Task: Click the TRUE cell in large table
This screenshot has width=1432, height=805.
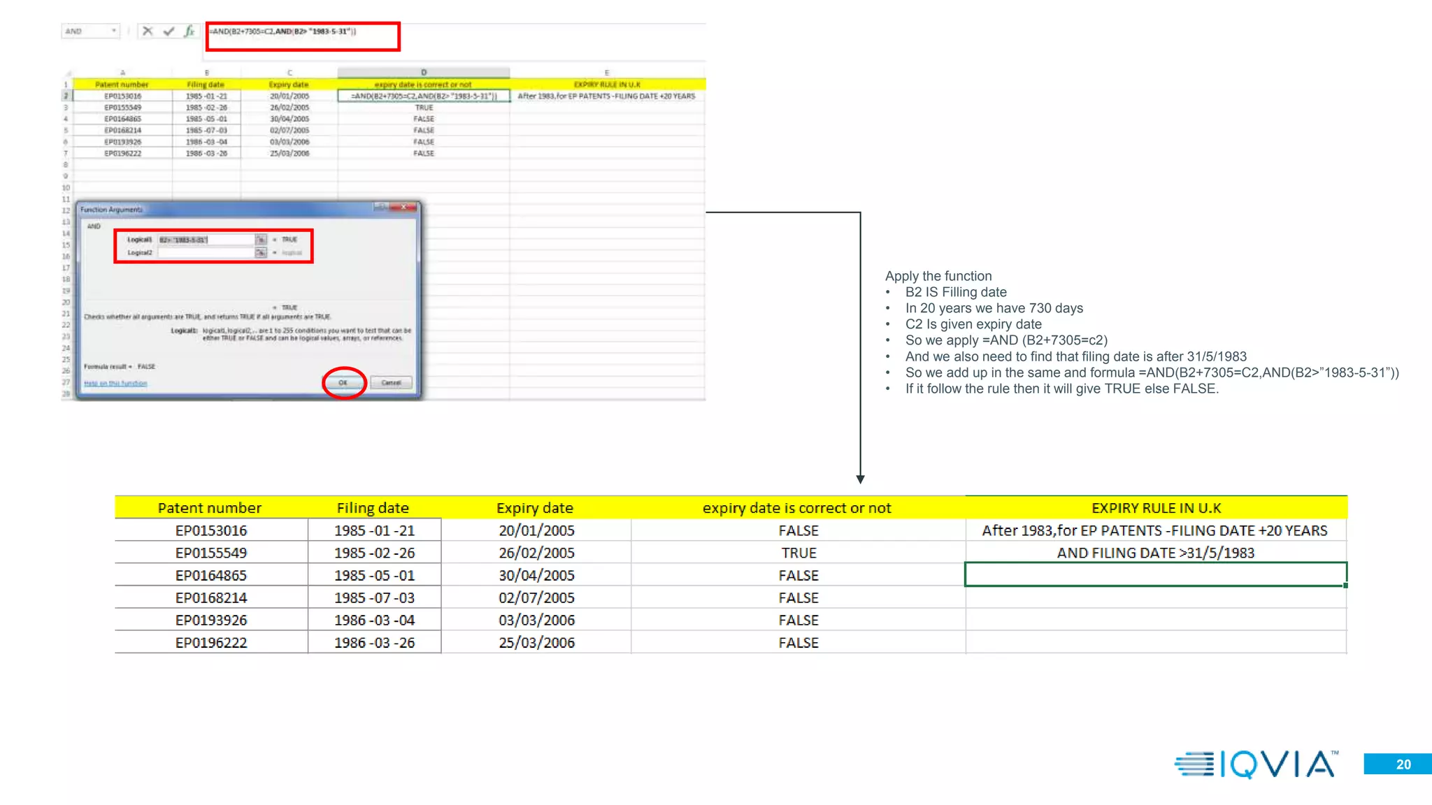Action: [x=799, y=553]
